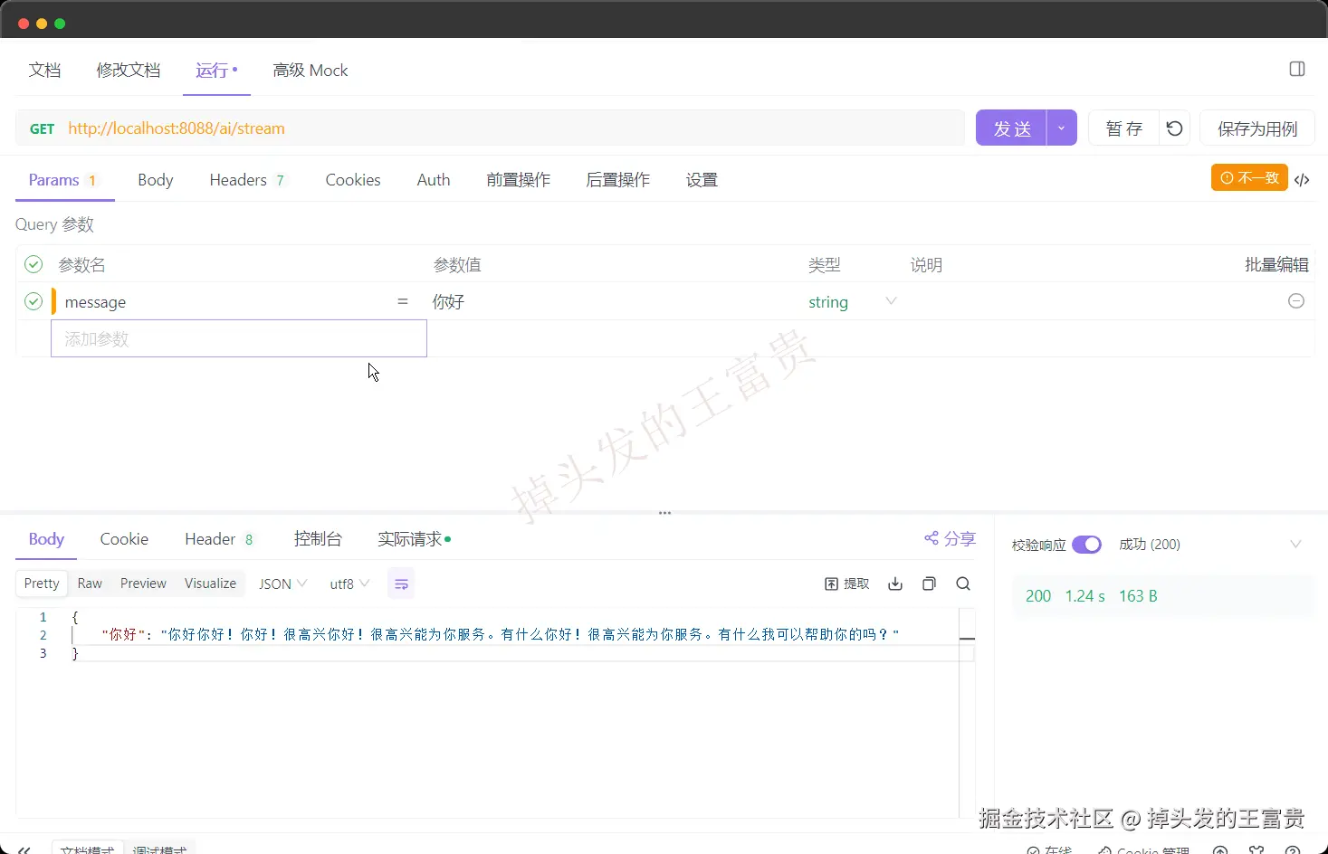Click the orange 不一致 warning button
Image resolution: width=1328 pixels, height=854 pixels.
[1249, 178]
